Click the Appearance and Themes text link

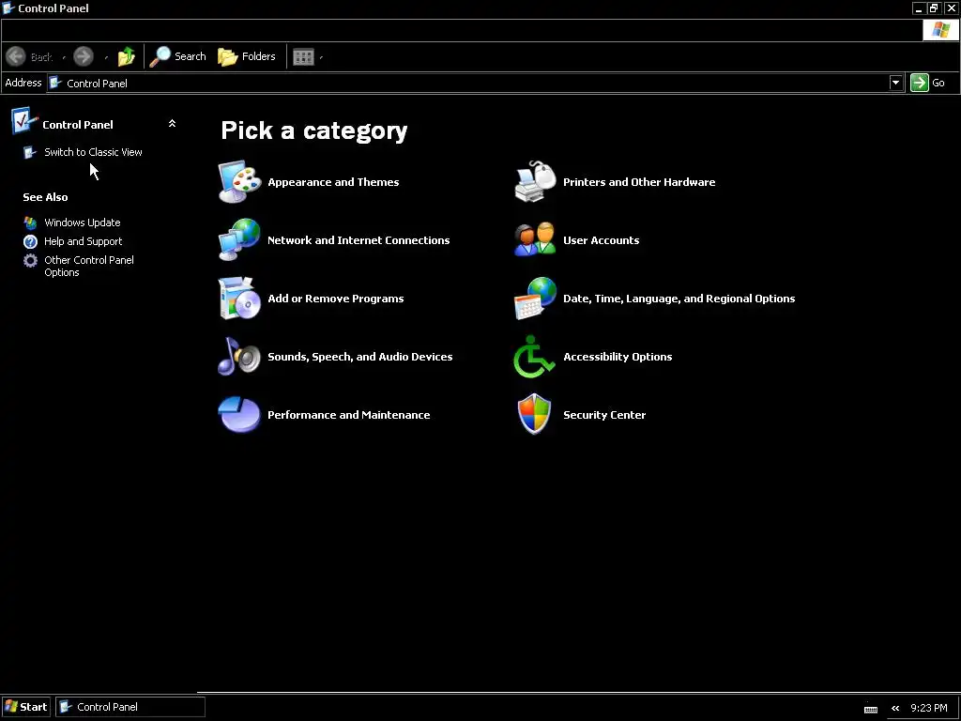tap(333, 182)
